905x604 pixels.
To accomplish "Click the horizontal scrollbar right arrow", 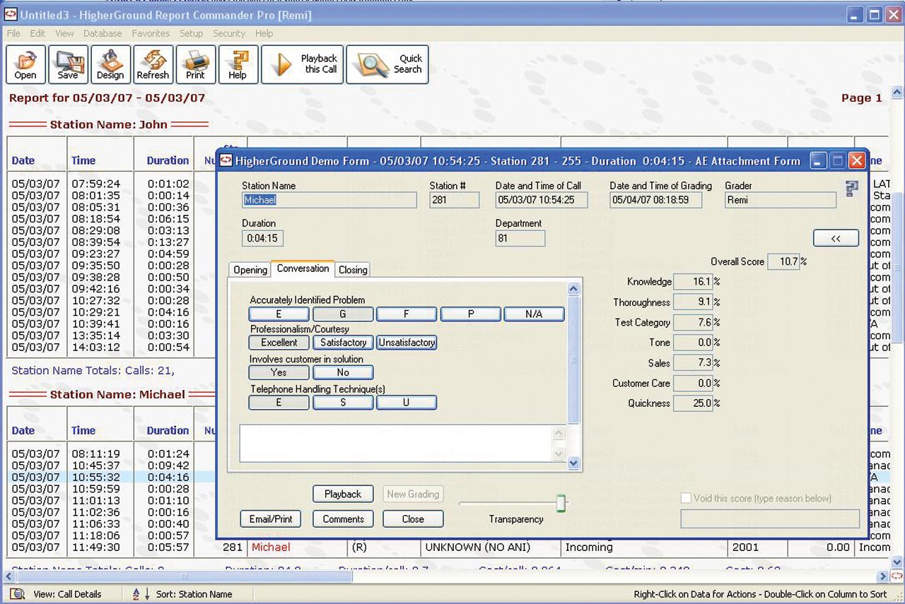I will 882,576.
